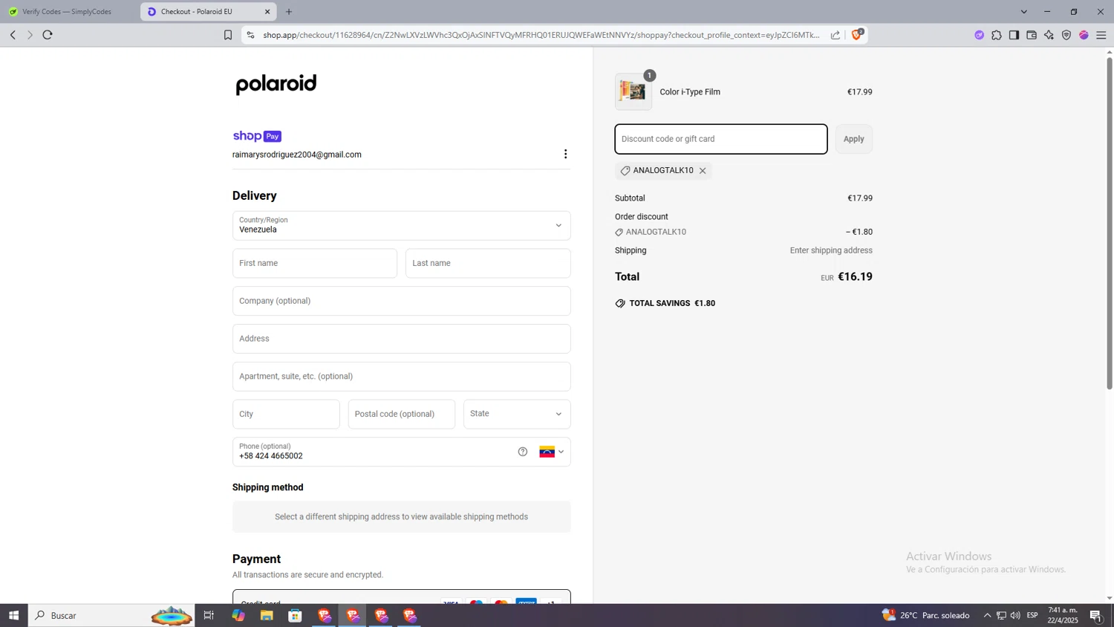This screenshot has width=1114, height=627.
Task: Open the Color i-Type Film product thumbnail
Action: pyautogui.click(x=633, y=92)
